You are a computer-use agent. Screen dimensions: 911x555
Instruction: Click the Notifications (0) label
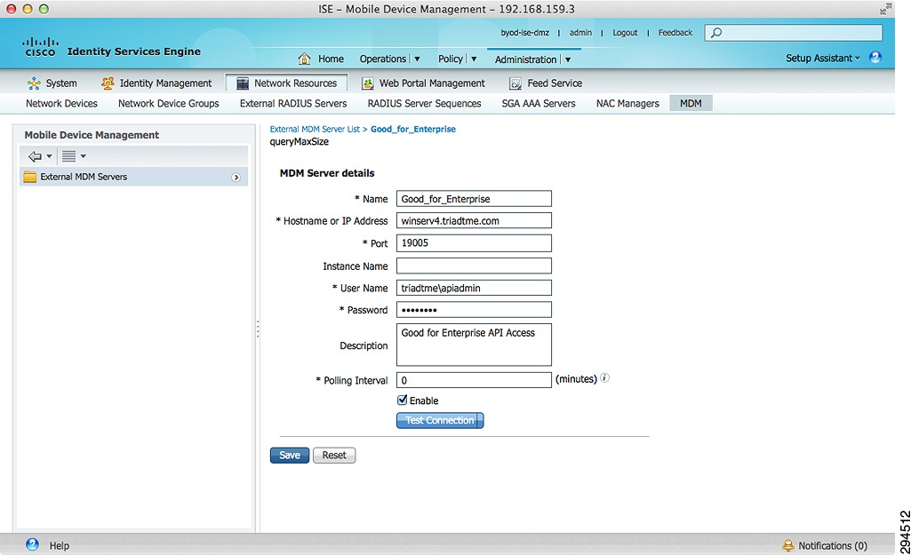click(x=833, y=546)
